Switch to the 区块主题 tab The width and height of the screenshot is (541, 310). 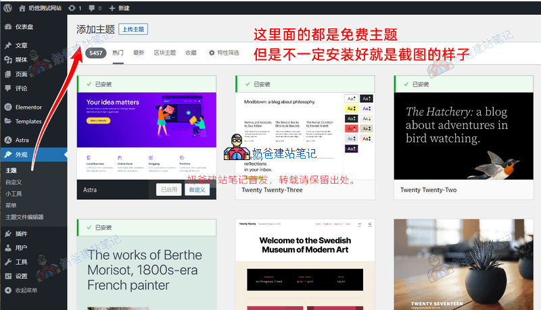[164, 52]
